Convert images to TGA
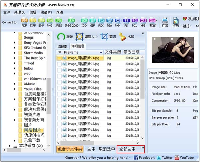Image resolution: width=200 pixels, height=162 pixels. (109, 22)
